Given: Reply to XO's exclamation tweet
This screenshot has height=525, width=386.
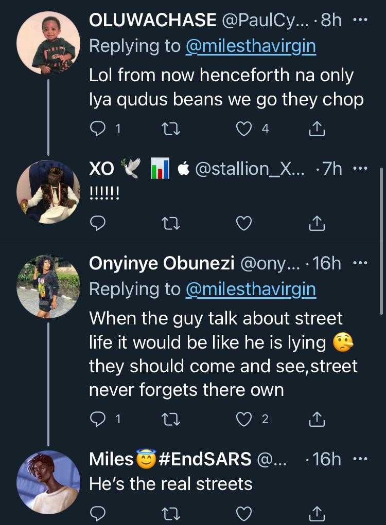Looking at the screenshot, I should pos(98,223).
